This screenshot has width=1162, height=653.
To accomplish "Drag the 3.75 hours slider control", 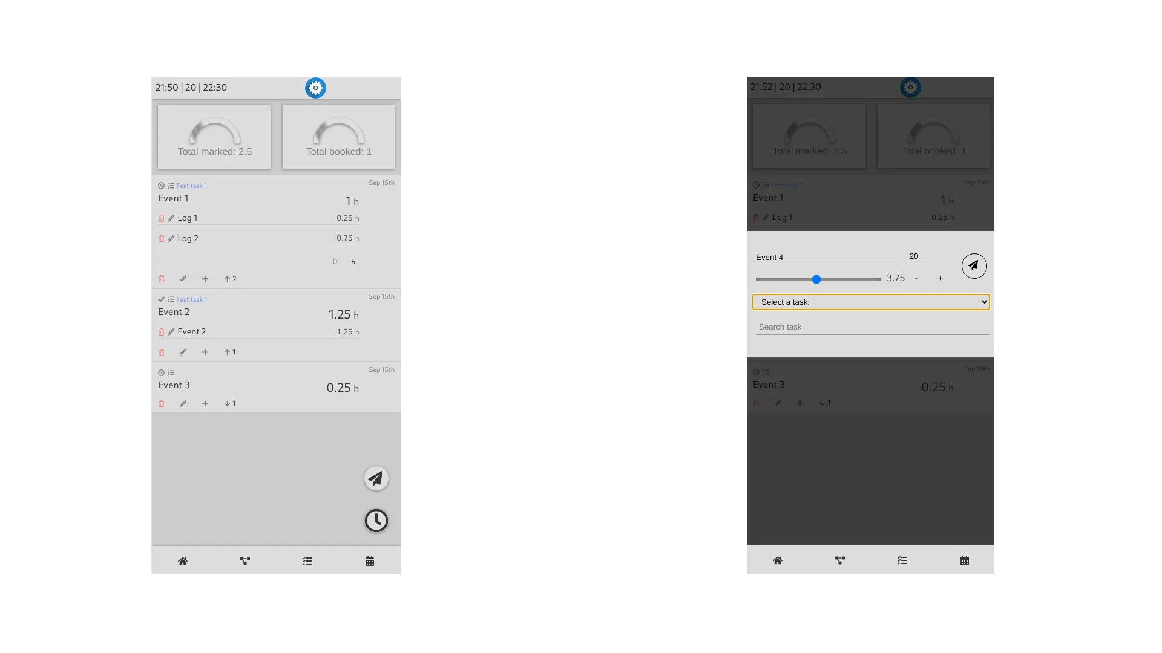I will pos(816,278).
